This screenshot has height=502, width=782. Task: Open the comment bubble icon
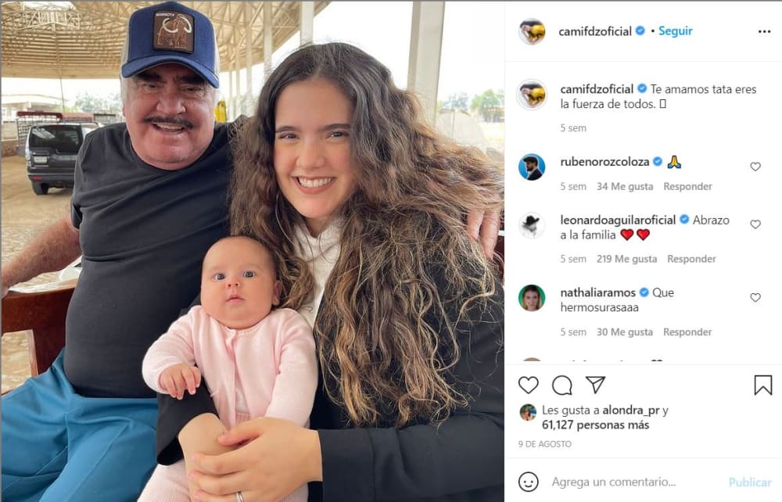pyautogui.click(x=562, y=385)
